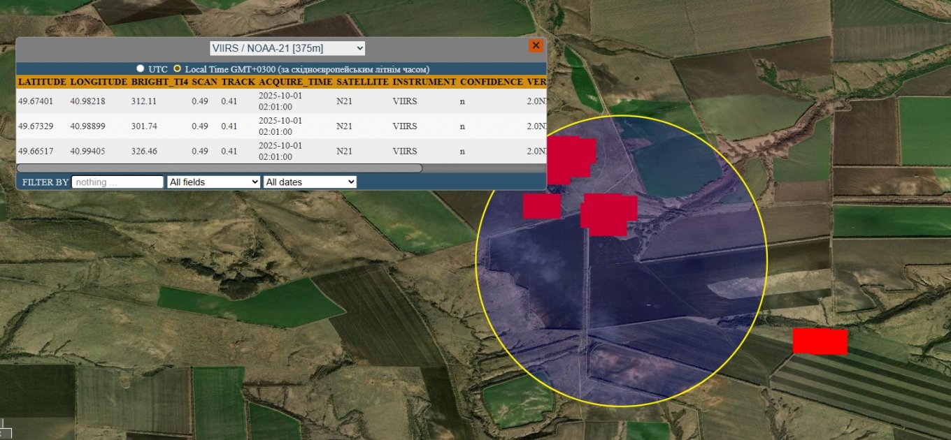The height and width of the screenshot is (440, 951).
Task: Select the UTC time radio button
Action: coord(141,69)
